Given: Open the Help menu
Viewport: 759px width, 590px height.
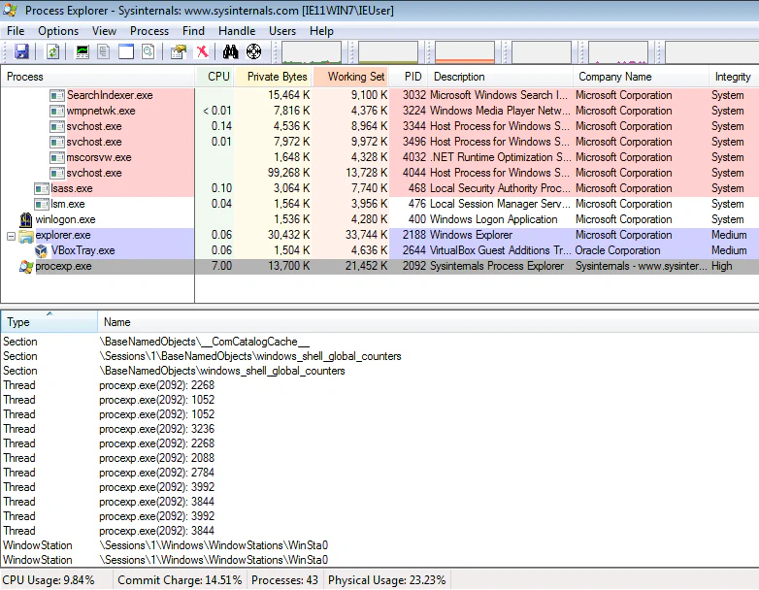Looking at the screenshot, I should 321,31.
